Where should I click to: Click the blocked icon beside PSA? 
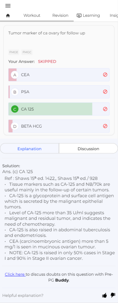click(105, 92)
